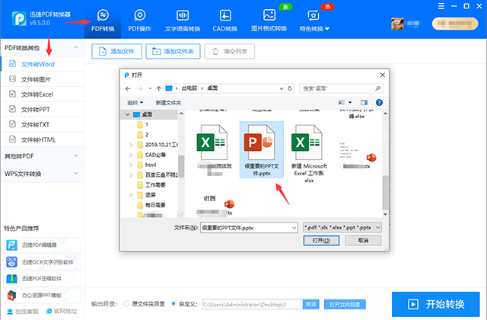Select 文件转PPT in sidebar
This screenshot has width=487, height=320.
(x=43, y=110)
